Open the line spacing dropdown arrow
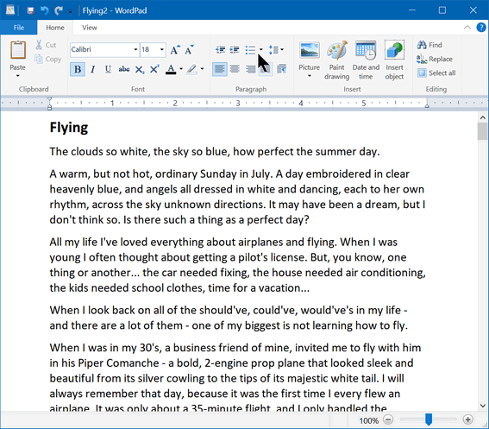The height and width of the screenshot is (429, 489). [x=282, y=50]
